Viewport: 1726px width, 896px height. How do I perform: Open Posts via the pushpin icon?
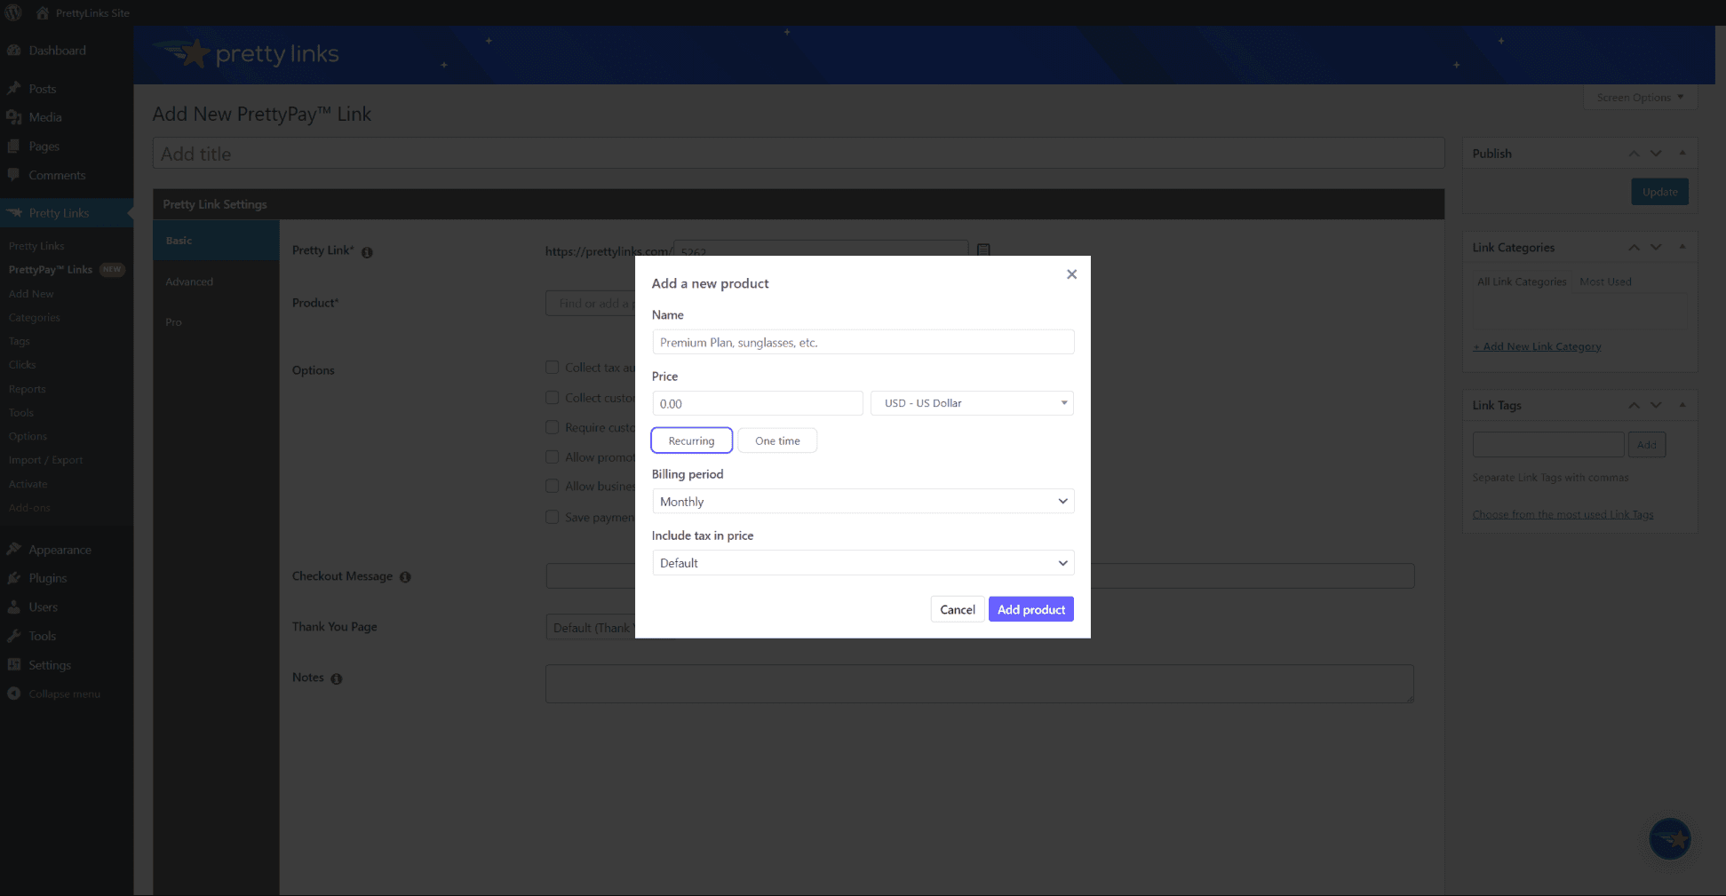15,89
